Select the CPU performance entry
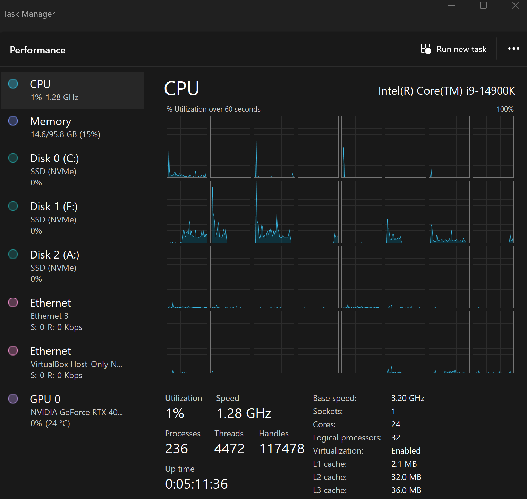 tap(73, 90)
